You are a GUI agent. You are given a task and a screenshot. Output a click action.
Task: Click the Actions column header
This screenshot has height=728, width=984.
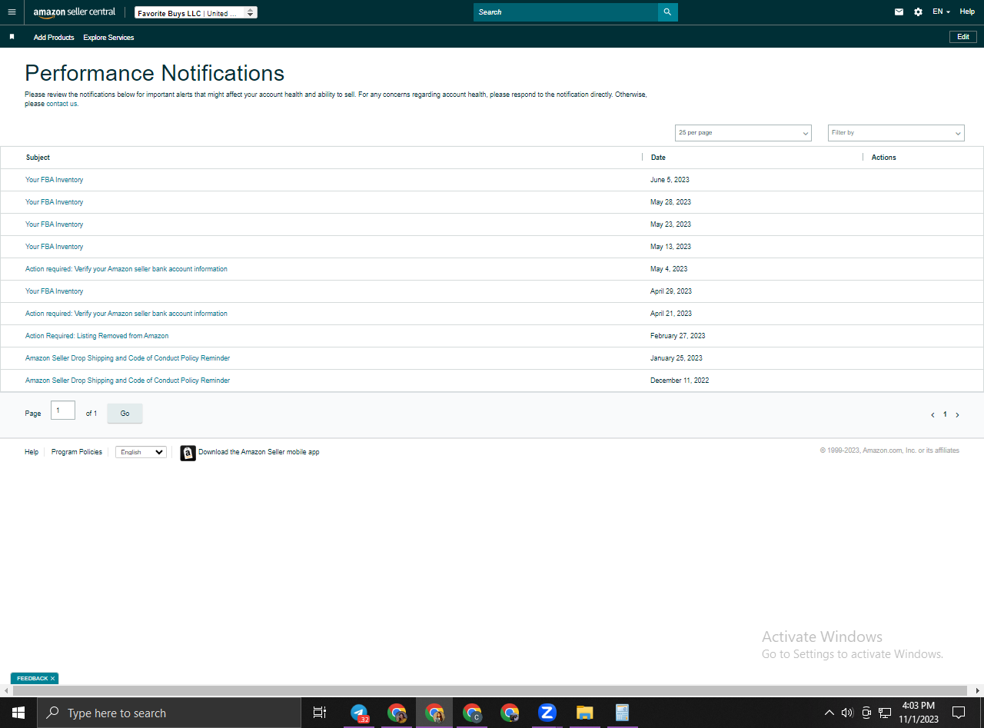tap(884, 158)
